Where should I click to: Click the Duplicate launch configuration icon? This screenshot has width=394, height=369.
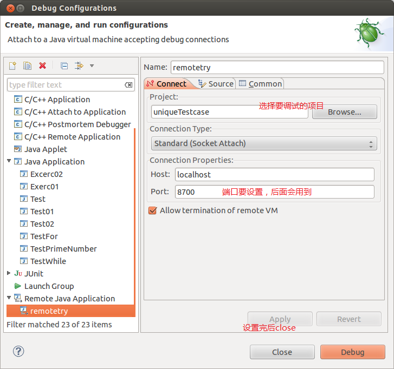point(27,65)
